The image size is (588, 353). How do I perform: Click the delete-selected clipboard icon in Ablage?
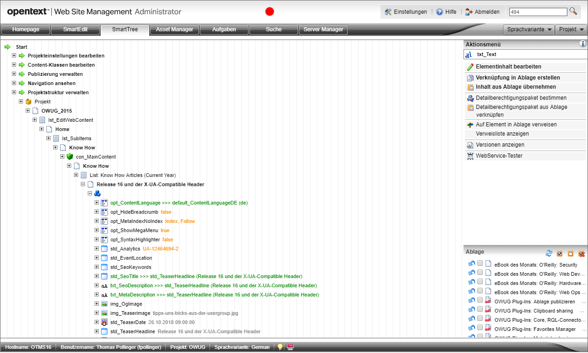pyautogui.click(x=582, y=253)
